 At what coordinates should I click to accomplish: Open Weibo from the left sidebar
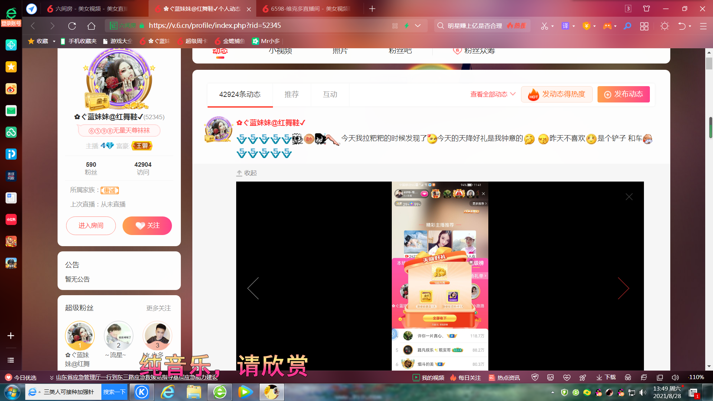11,89
